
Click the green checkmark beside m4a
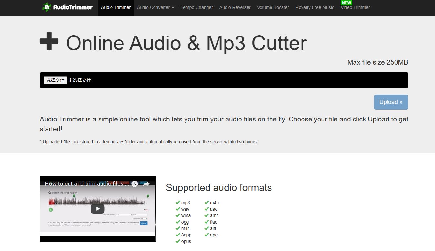tap(207, 203)
